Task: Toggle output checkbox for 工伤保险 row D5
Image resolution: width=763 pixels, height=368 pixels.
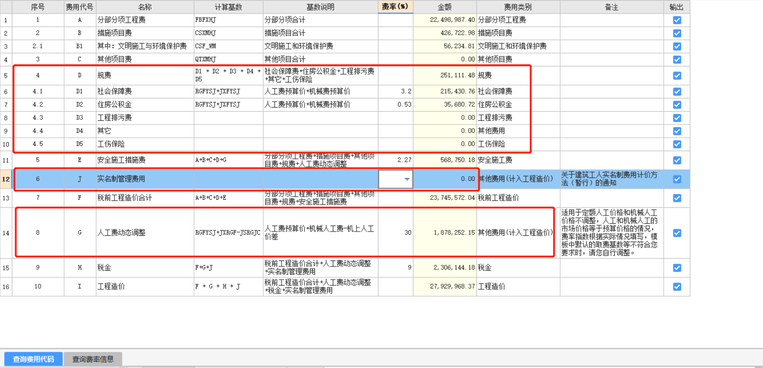Action: tap(677, 144)
